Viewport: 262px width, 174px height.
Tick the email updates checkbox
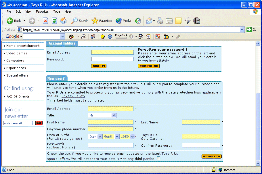tap(159, 158)
